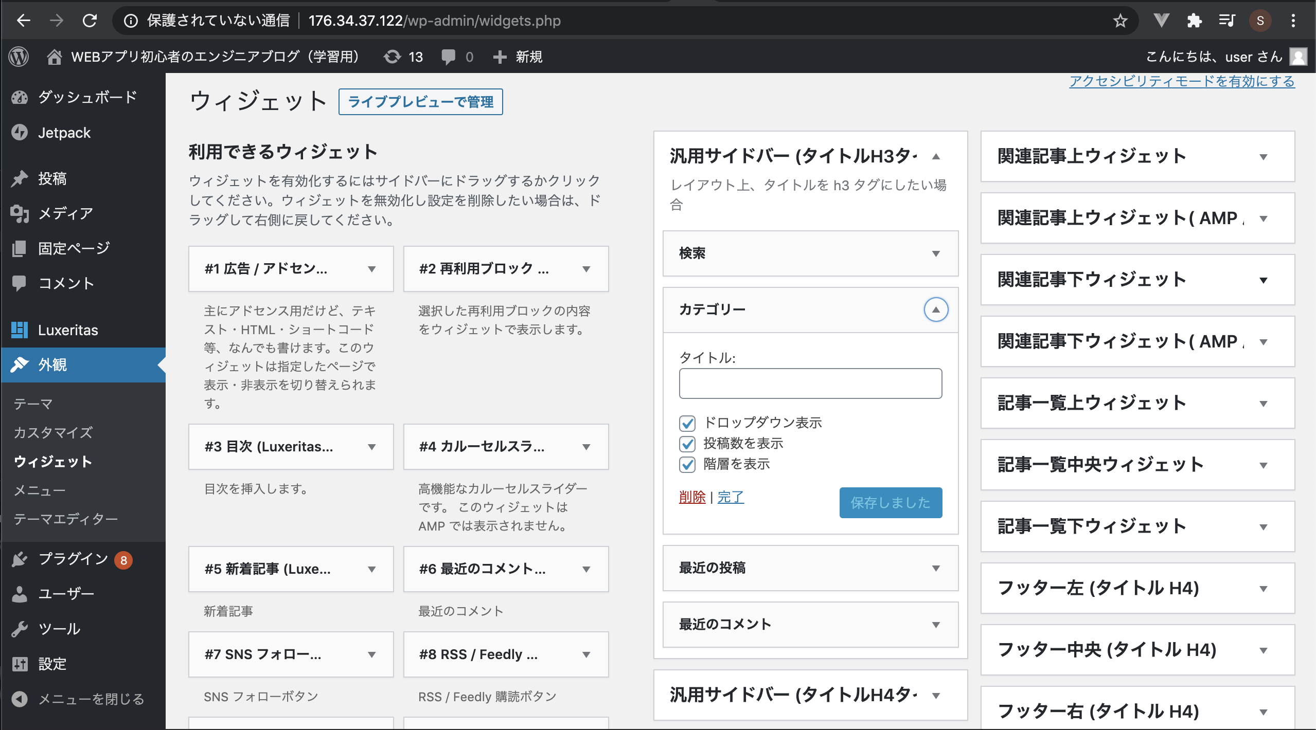Click the 保存しました button

(891, 503)
